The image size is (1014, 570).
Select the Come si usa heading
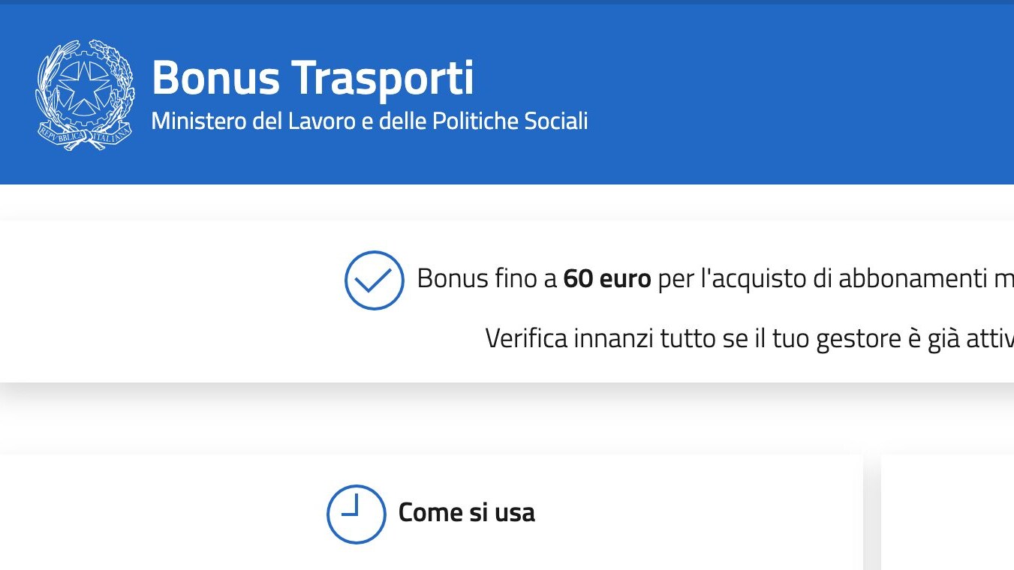click(466, 513)
